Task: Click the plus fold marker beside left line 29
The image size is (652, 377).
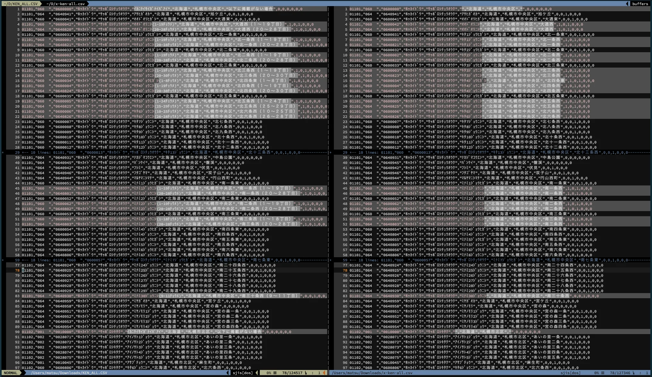Action: (x=3, y=152)
